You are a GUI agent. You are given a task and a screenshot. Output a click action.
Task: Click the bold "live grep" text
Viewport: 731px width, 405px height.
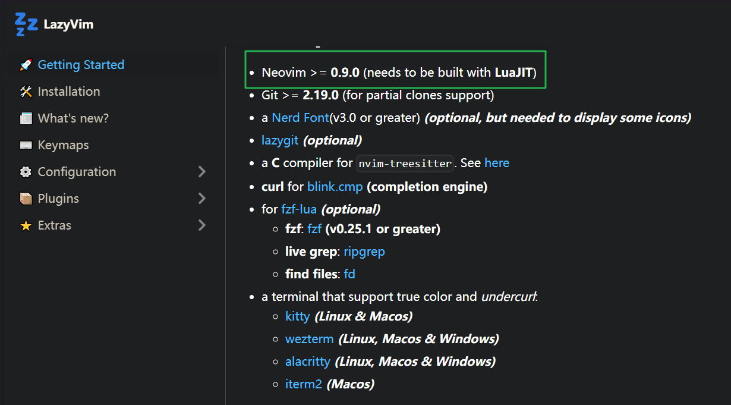[x=311, y=252]
